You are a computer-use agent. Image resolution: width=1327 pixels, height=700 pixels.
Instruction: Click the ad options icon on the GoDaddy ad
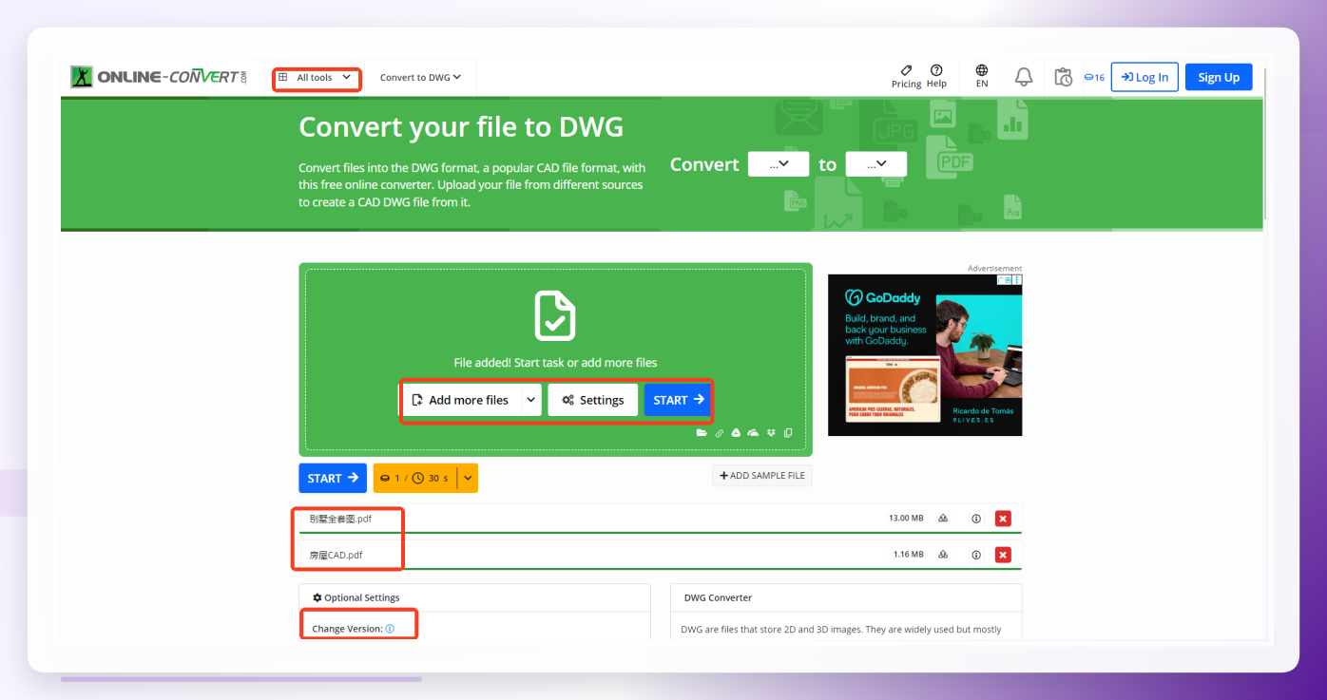click(1017, 280)
